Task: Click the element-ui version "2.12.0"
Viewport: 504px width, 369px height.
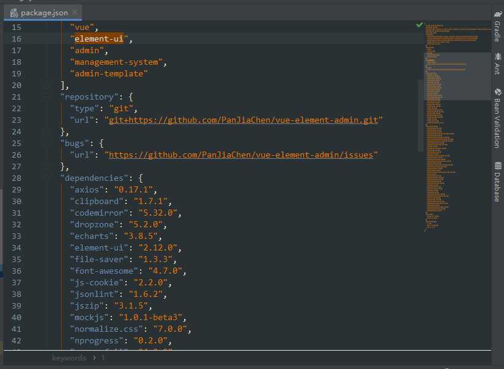Action: click(158, 248)
